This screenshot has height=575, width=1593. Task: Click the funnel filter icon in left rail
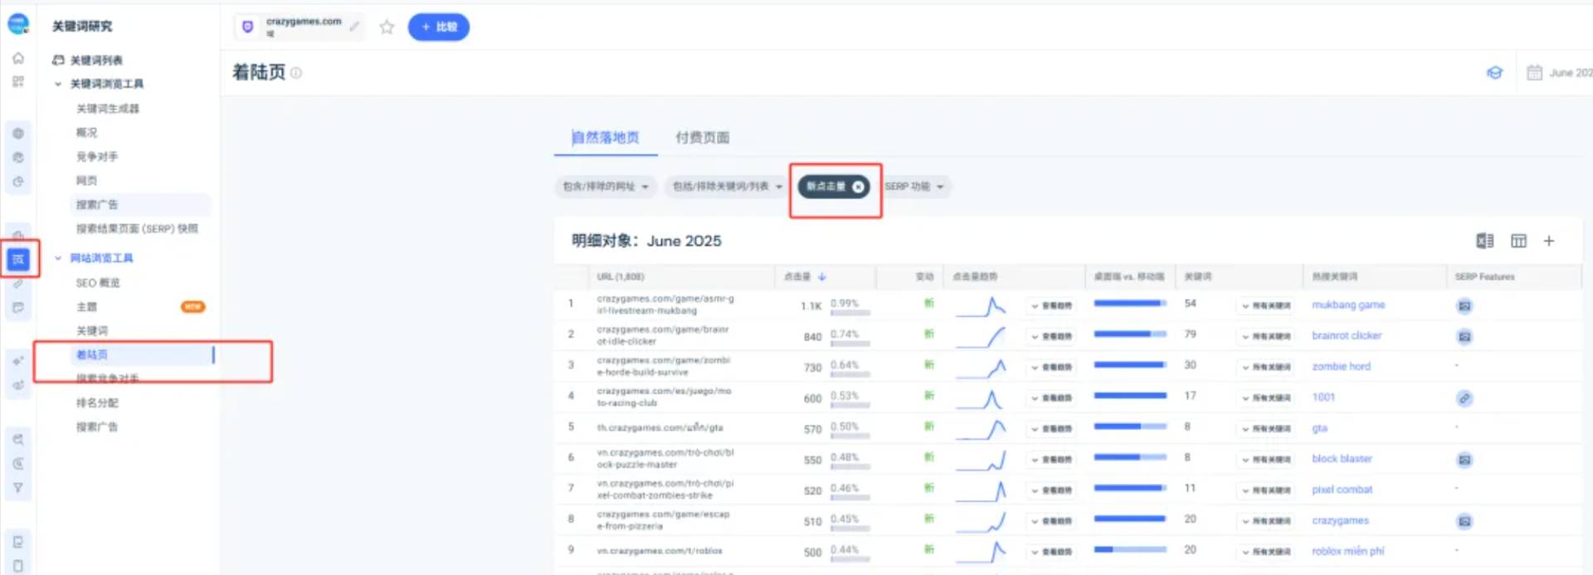pos(18,488)
